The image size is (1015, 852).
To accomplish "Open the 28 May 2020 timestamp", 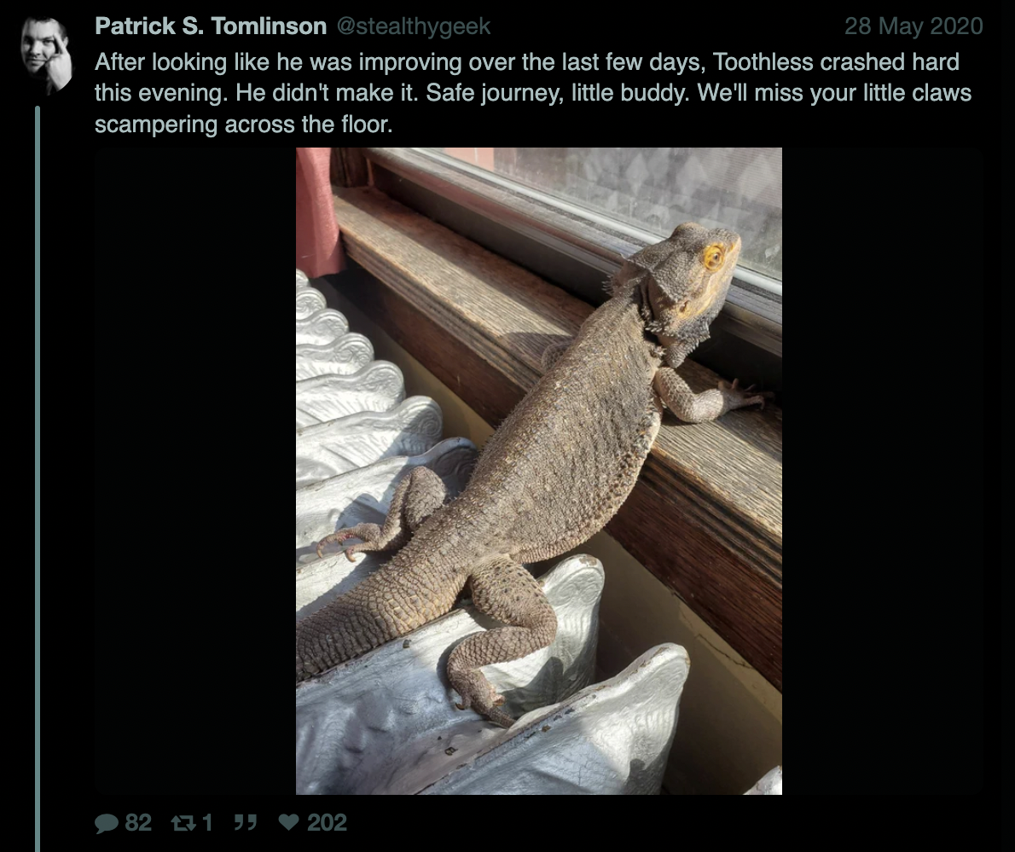I will [x=913, y=26].
